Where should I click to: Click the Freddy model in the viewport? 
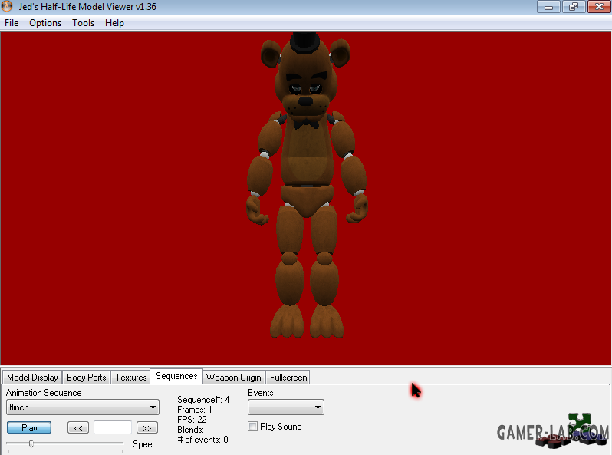(x=306, y=186)
